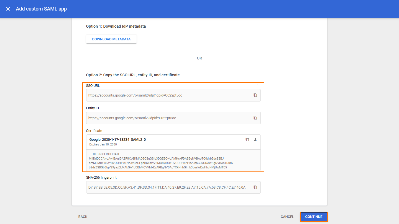Select the SHA-256 fingerprint field
The height and width of the screenshot is (224, 399).
click(166, 187)
